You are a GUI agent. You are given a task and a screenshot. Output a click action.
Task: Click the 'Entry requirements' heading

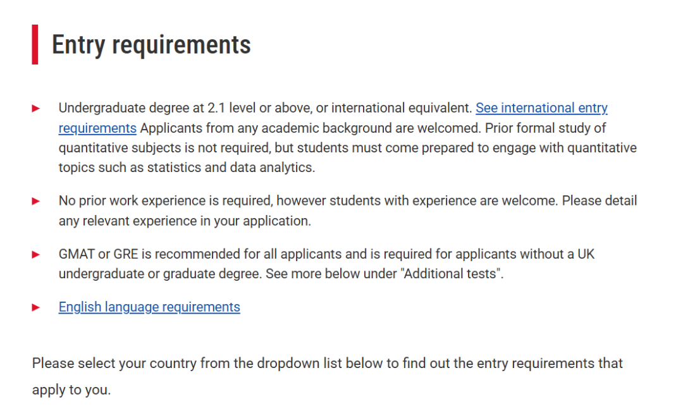click(151, 45)
